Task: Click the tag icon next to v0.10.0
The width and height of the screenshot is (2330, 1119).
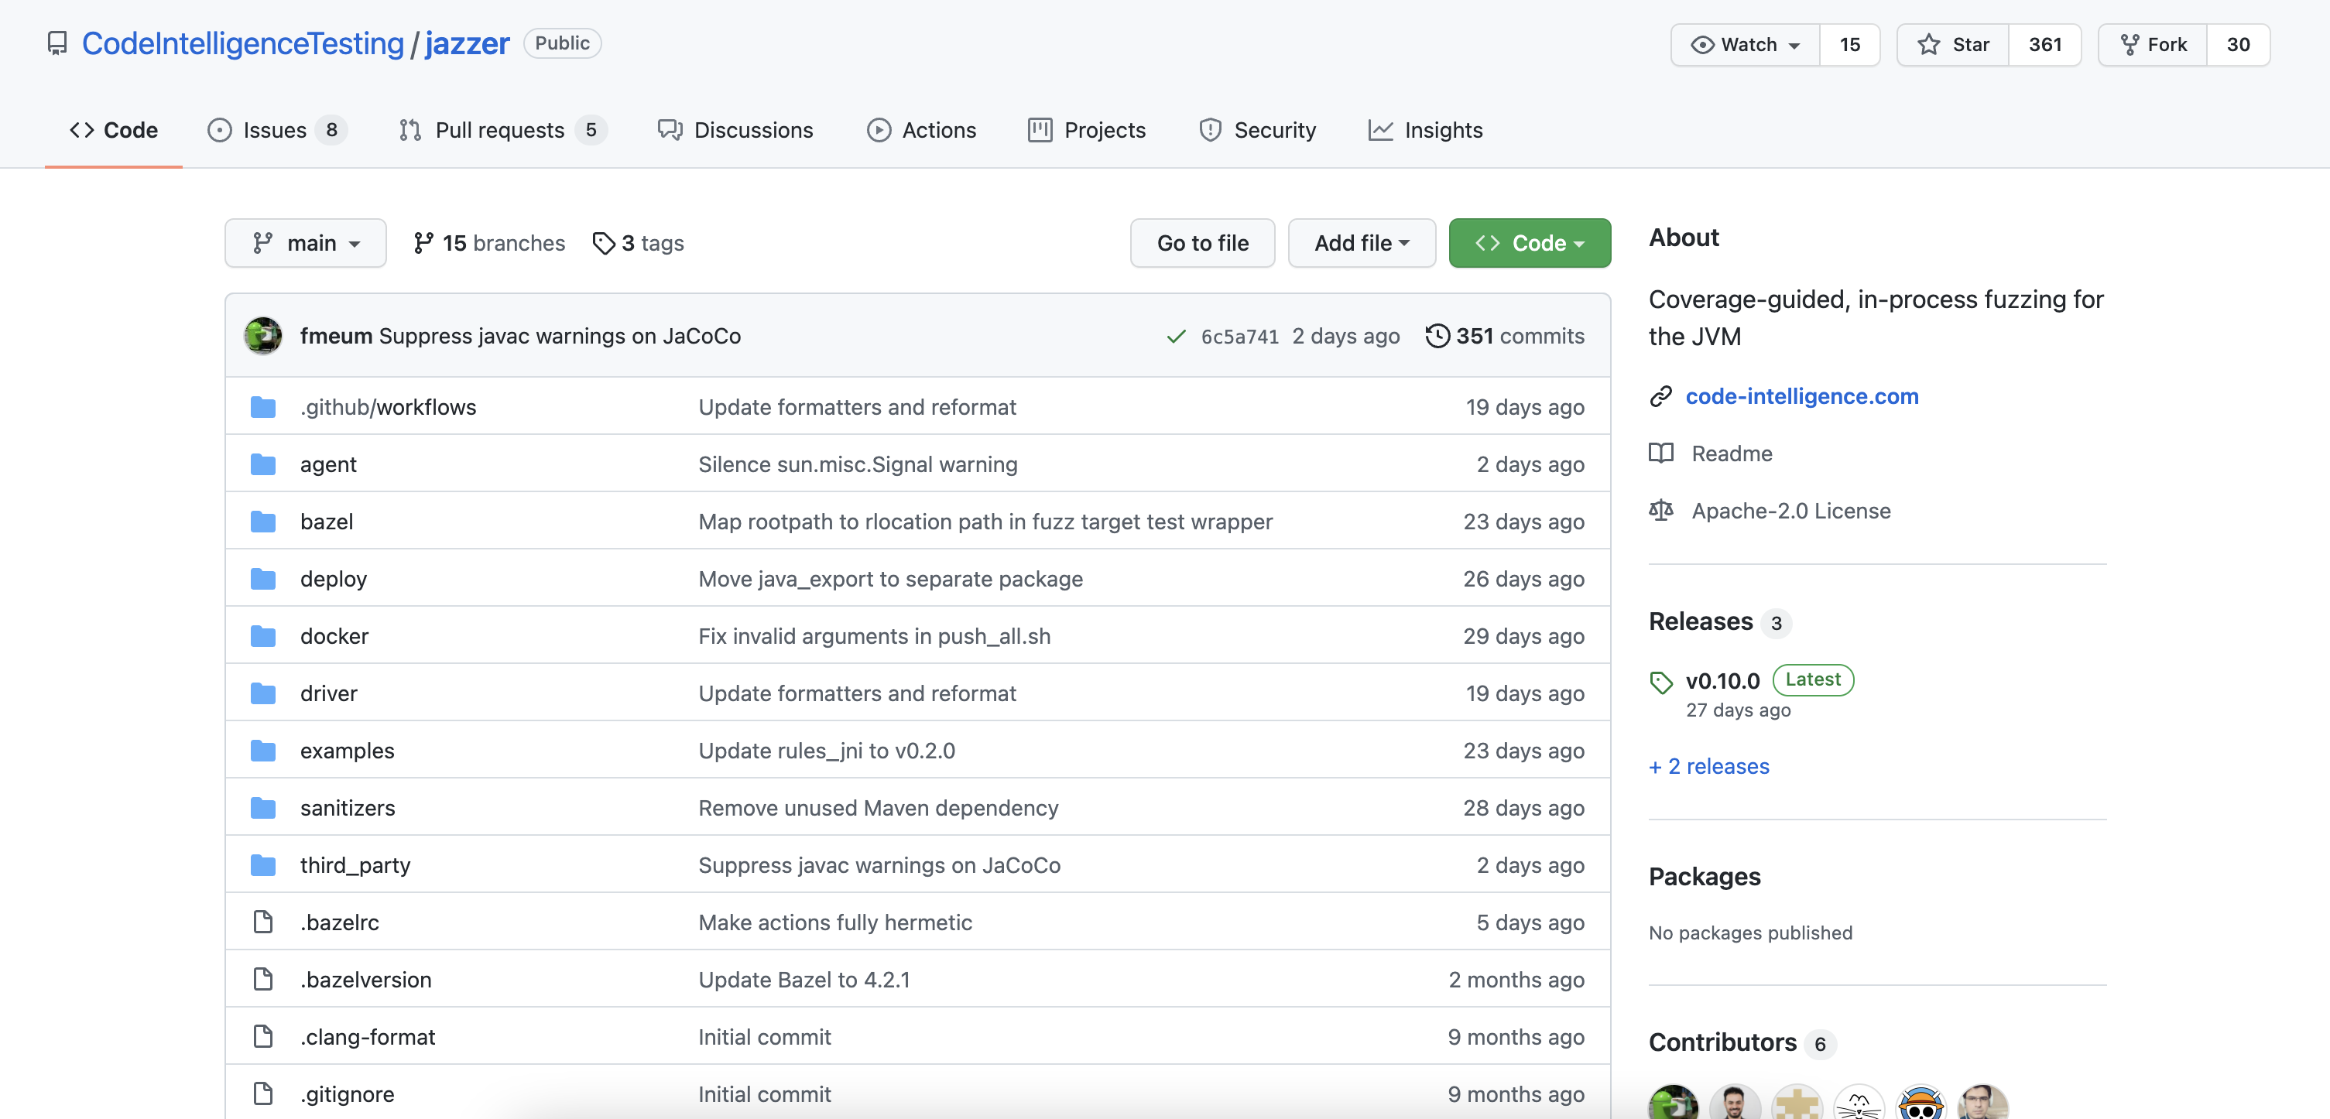Action: pos(1660,683)
